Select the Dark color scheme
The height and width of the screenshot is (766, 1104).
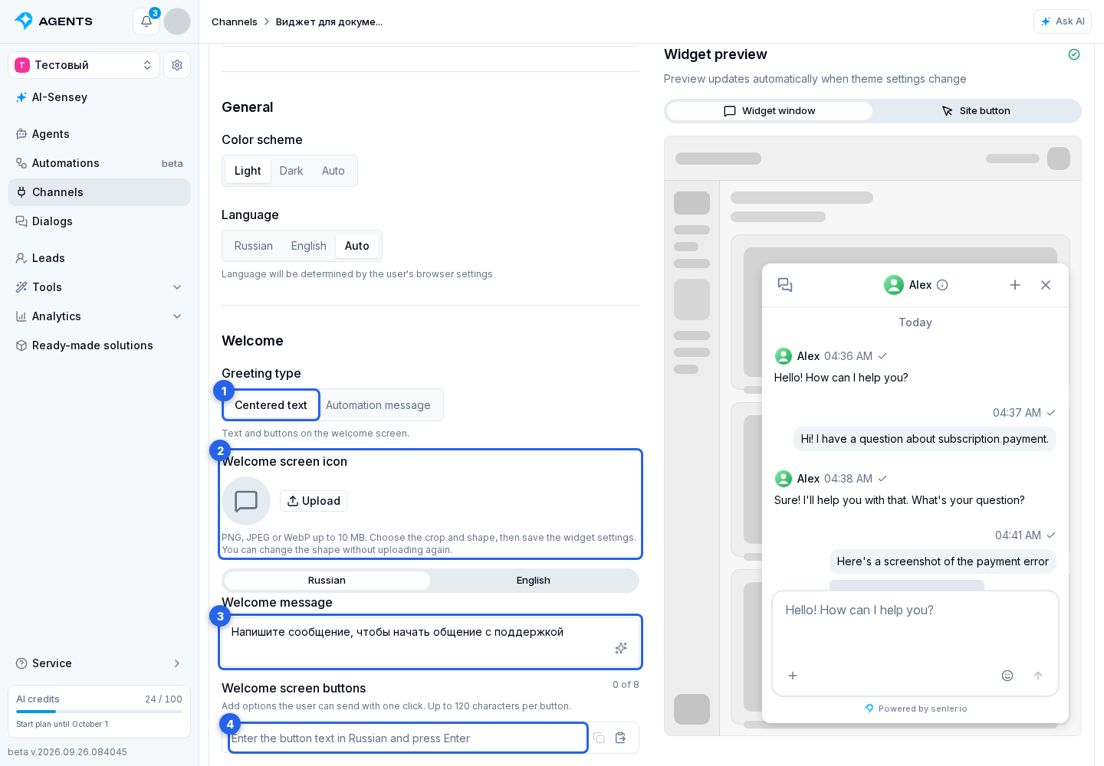coord(291,171)
